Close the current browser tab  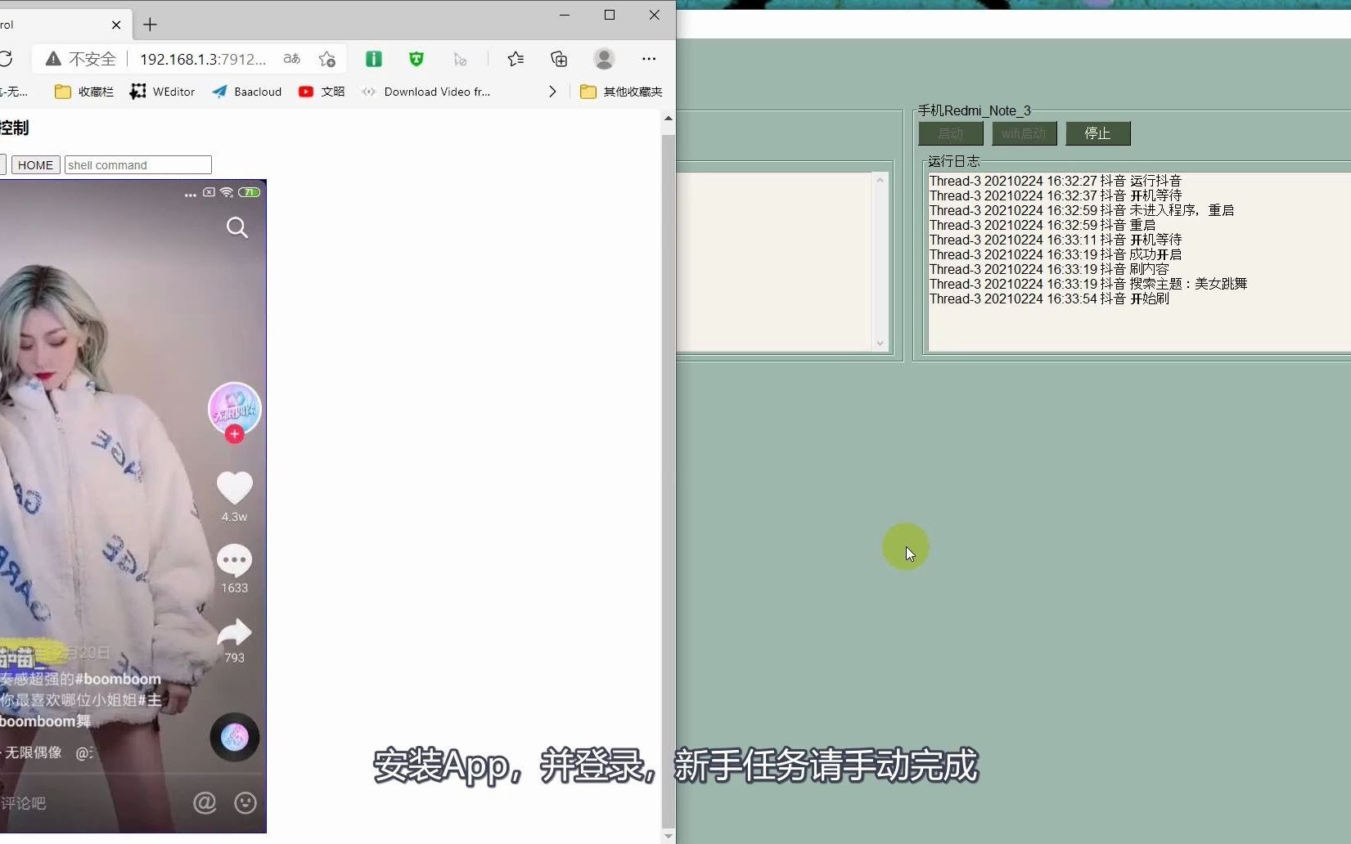[116, 25]
